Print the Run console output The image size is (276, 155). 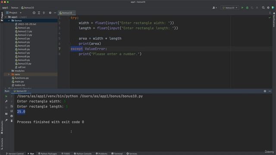(12, 116)
